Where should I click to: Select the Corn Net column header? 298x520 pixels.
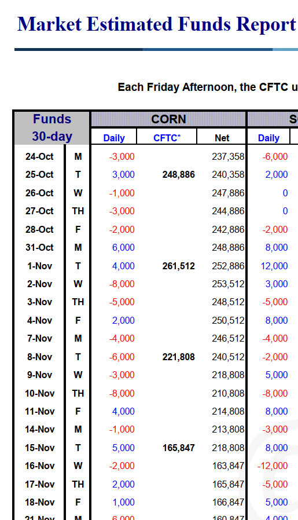(x=222, y=138)
